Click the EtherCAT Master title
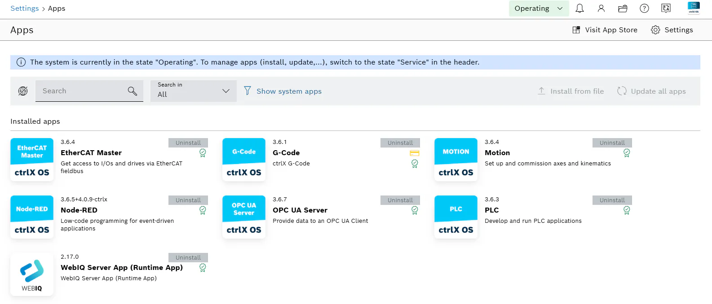The height and width of the screenshot is (304, 712). pyautogui.click(x=91, y=153)
